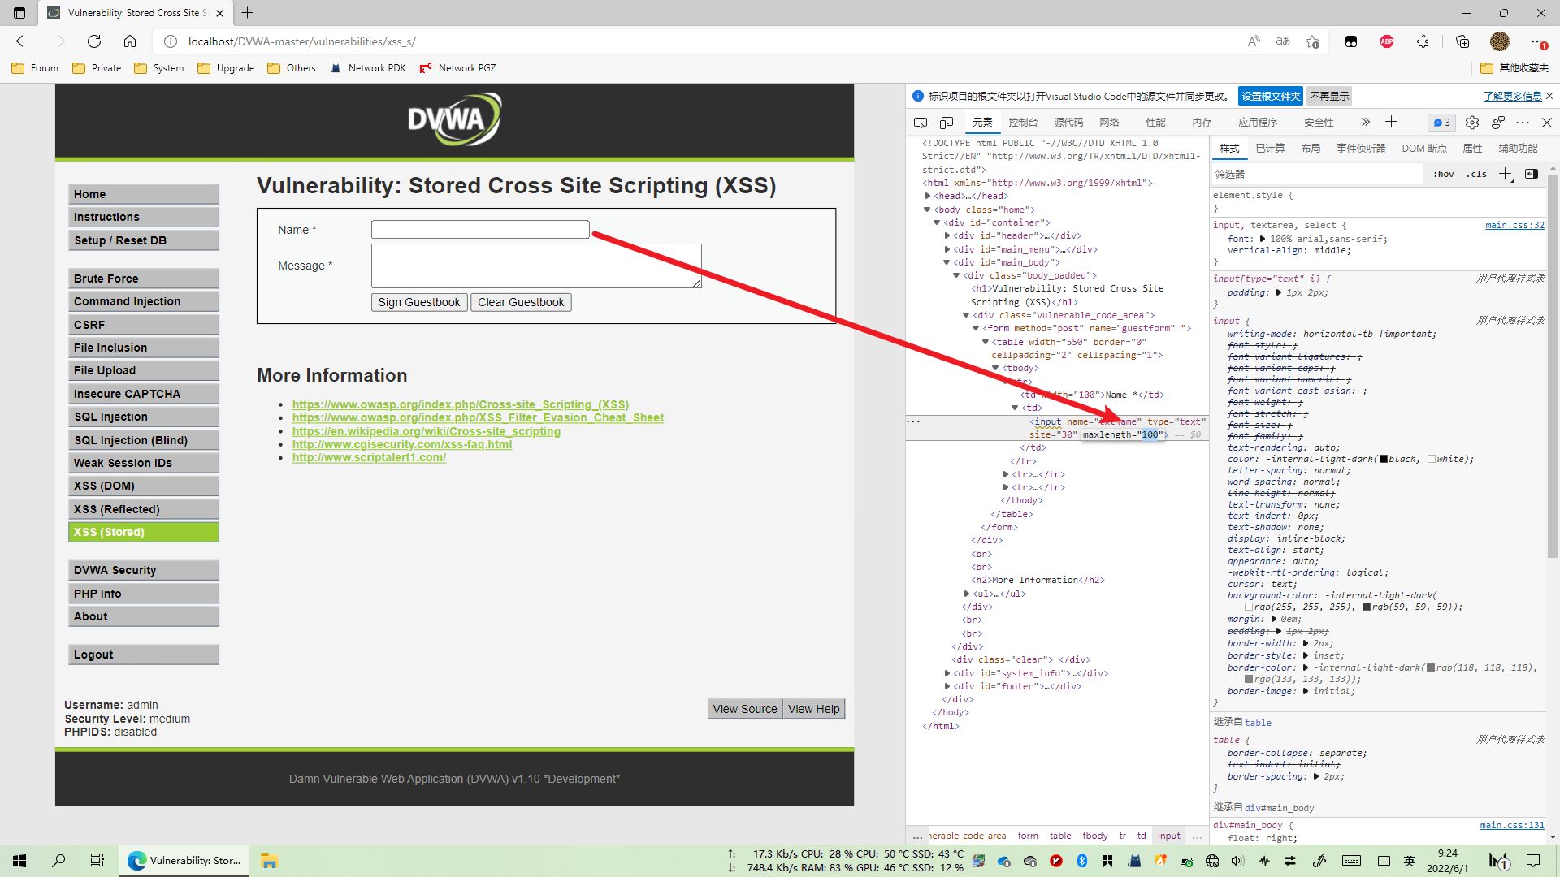Toggle .cls class editor
Image resolution: width=1560 pixels, height=877 pixels.
pyautogui.click(x=1476, y=174)
